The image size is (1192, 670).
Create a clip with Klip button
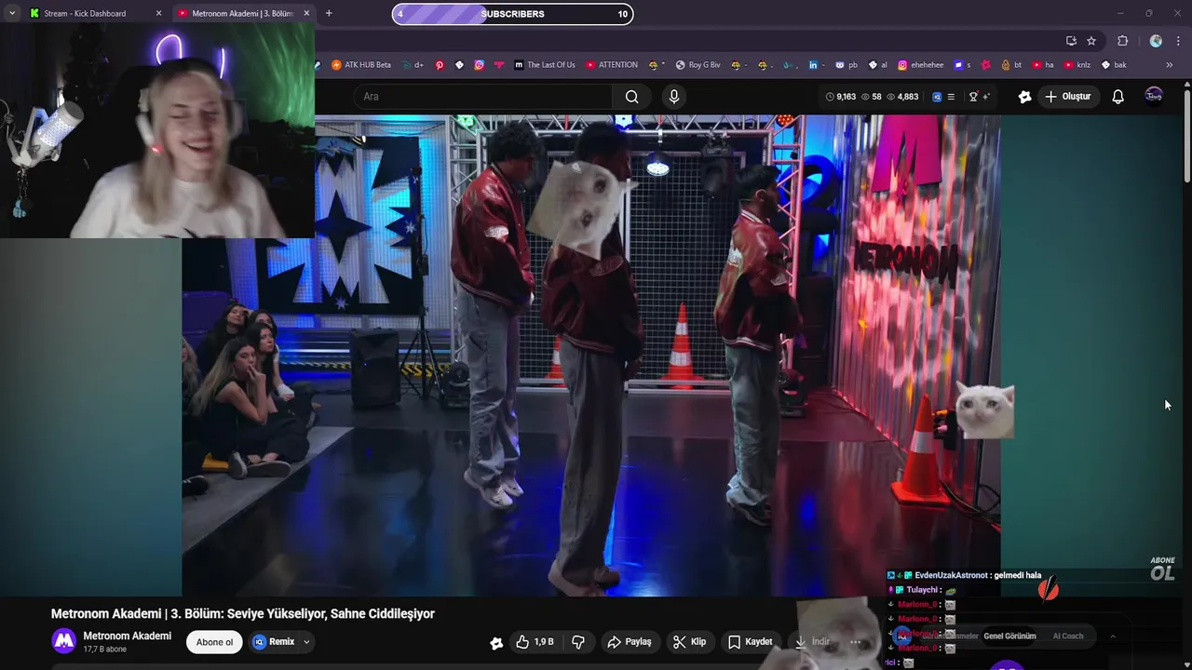point(689,642)
